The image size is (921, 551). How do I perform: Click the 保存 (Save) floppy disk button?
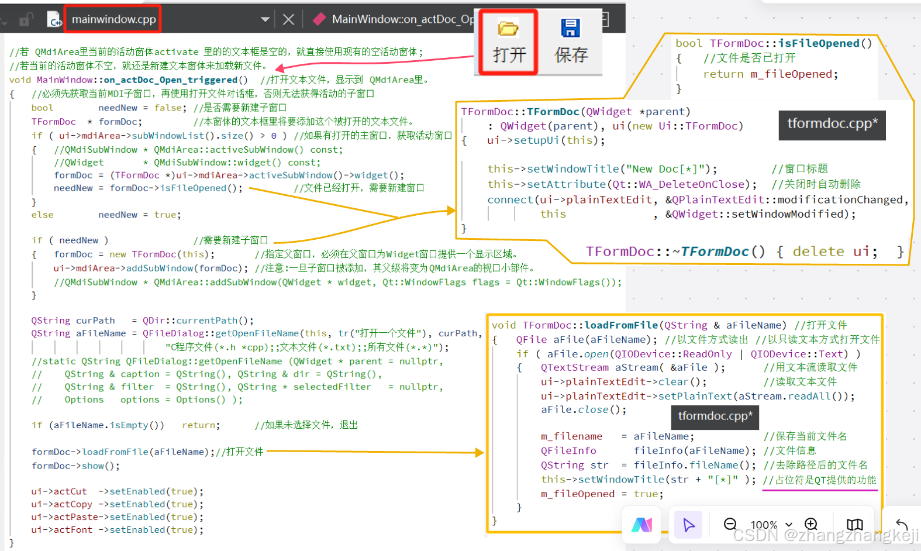571,42
